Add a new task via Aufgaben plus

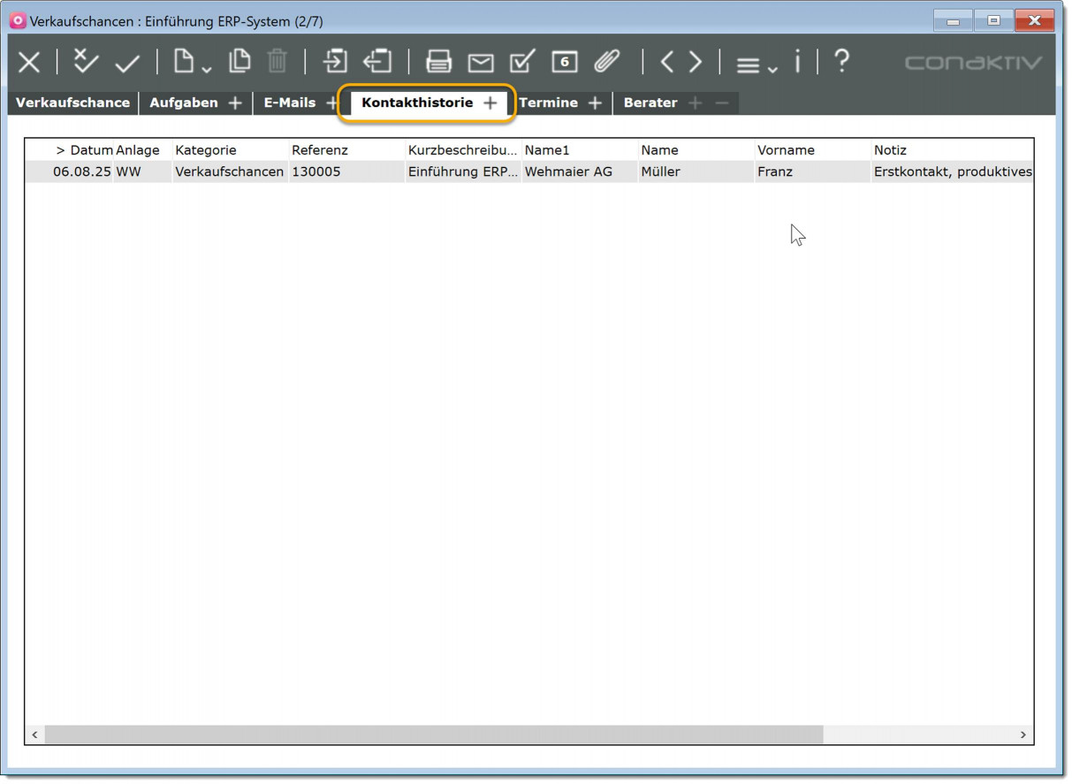(x=235, y=103)
